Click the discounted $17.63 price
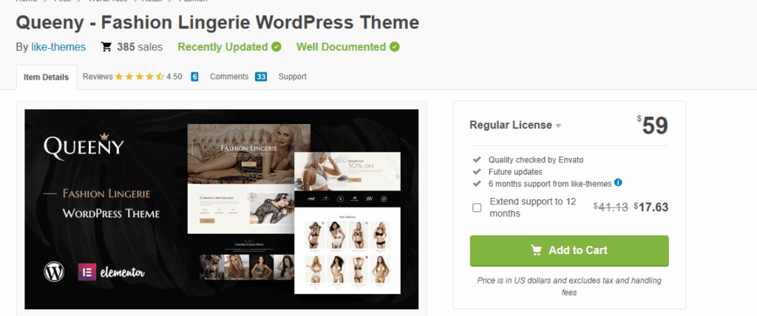The width and height of the screenshot is (757, 316). click(x=651, y=207)
